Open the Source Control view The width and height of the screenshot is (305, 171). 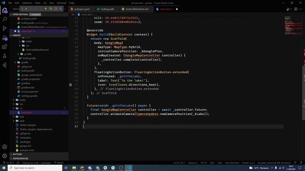click(x=4, y=28)
